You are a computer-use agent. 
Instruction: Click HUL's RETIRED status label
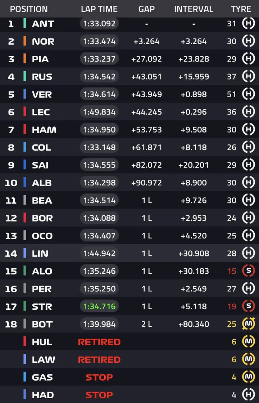point(99,342)
